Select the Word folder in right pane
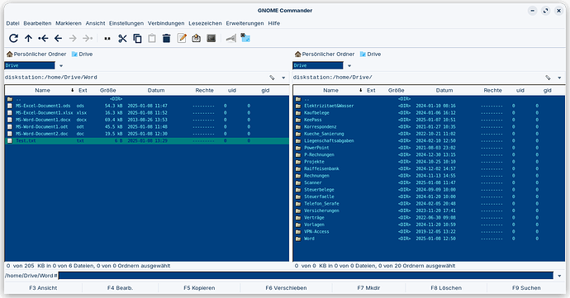 click(429, 239)
